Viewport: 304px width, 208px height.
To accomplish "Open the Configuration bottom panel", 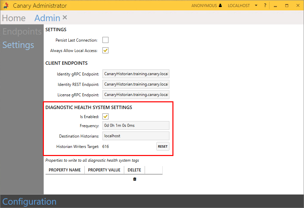I will click(29, 202).
